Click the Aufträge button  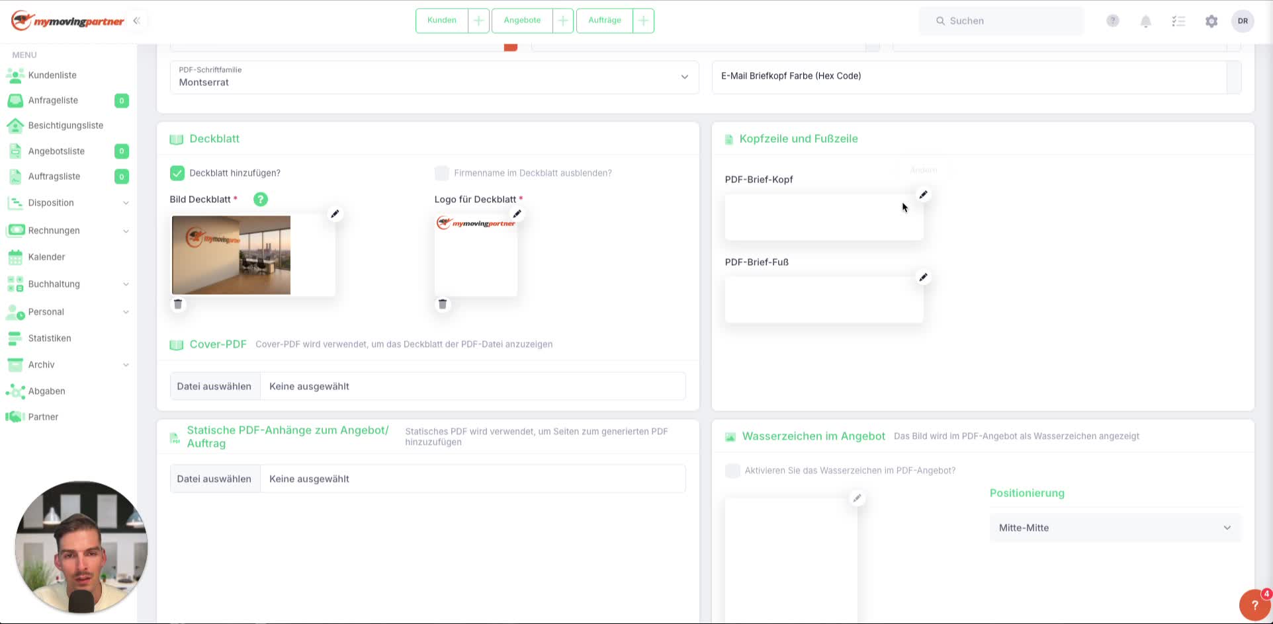click(605, 20)
